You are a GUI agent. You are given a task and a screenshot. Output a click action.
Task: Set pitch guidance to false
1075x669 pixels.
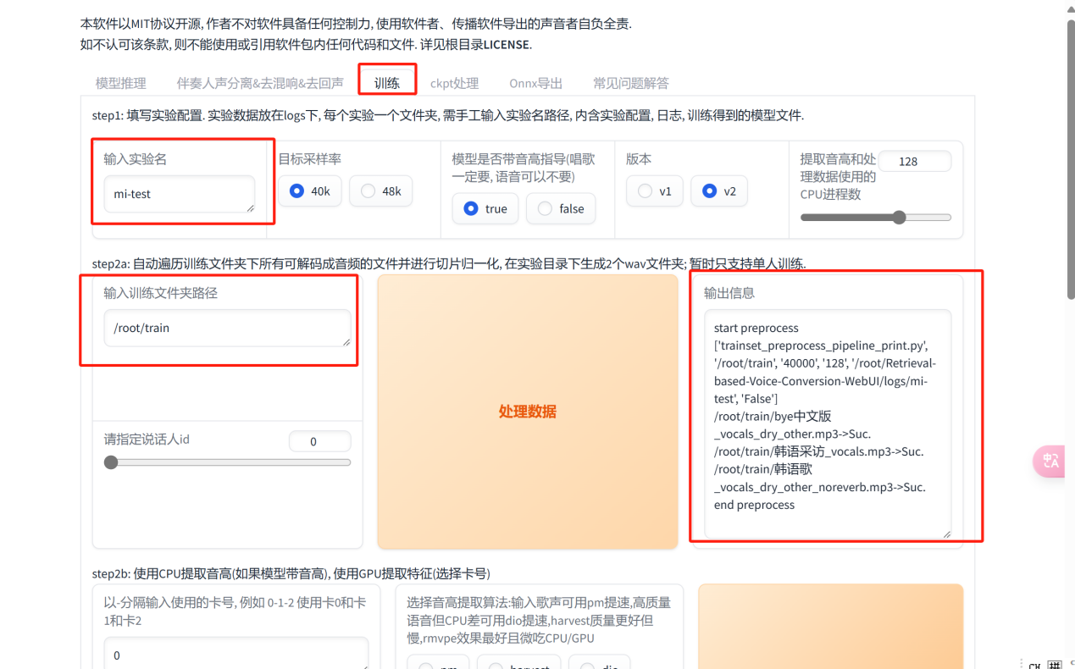coord(560,209)
